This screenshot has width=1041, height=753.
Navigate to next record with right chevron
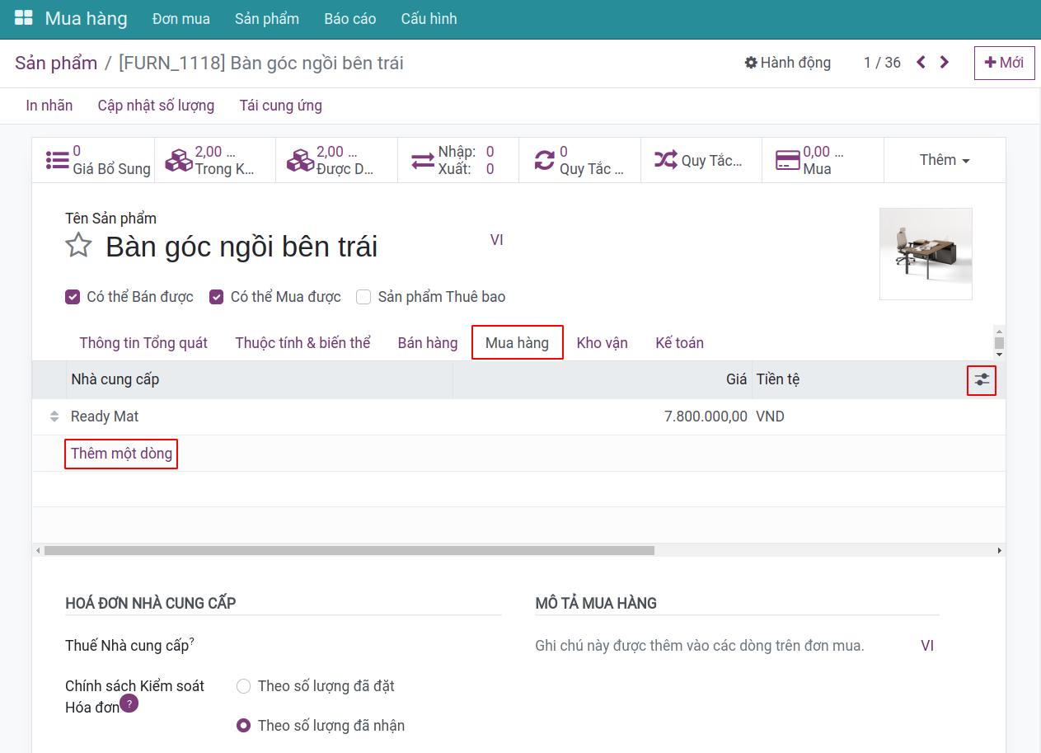(945, 62)
